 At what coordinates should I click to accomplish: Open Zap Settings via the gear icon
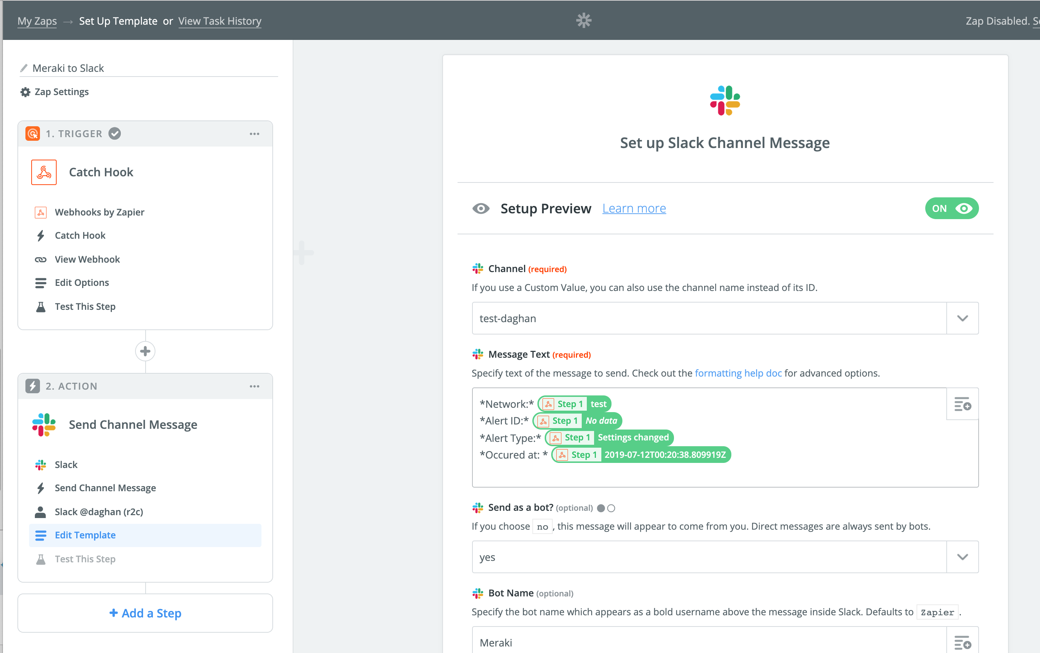coord(25,91)
